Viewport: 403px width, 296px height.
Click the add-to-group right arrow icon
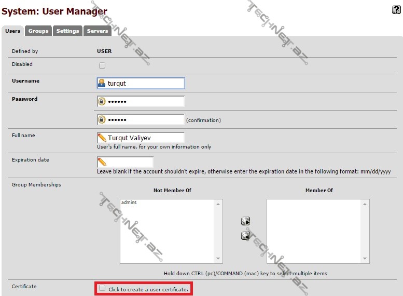point(246,221)
